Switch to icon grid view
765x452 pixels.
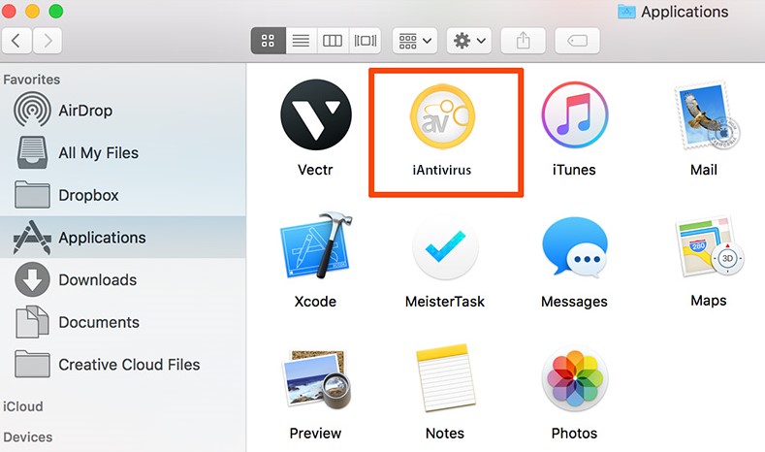pyautogui.click(x=268, y=41)
